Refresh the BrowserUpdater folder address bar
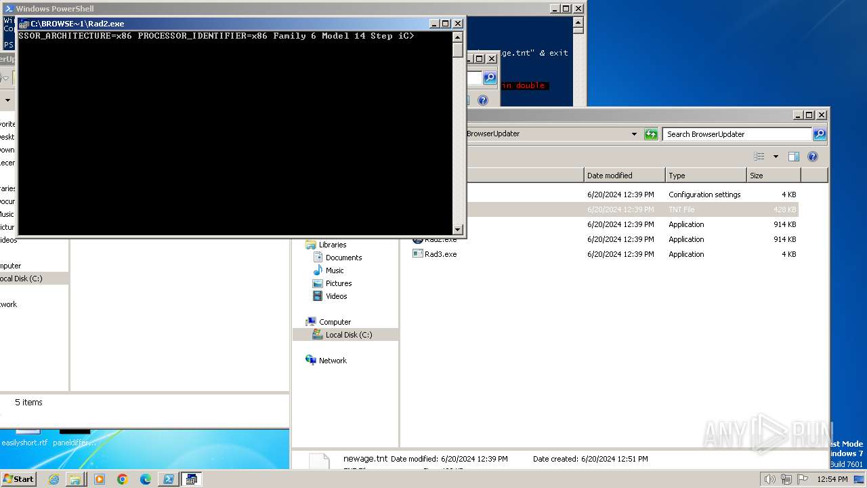 pyautogui.click(x=651, y=134)
